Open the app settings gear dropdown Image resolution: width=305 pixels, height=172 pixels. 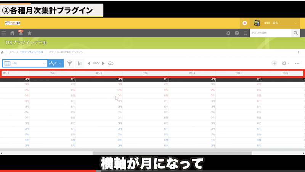[285, 63]
